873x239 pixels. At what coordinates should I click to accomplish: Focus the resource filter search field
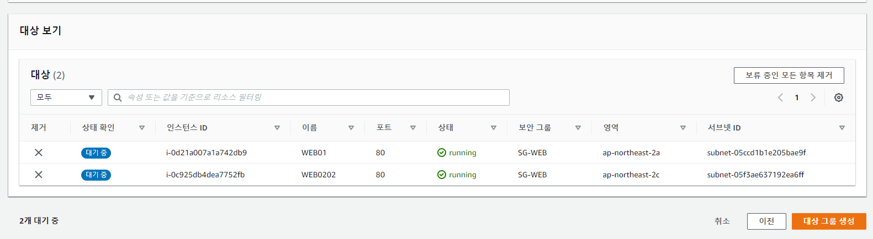point(309,97)
